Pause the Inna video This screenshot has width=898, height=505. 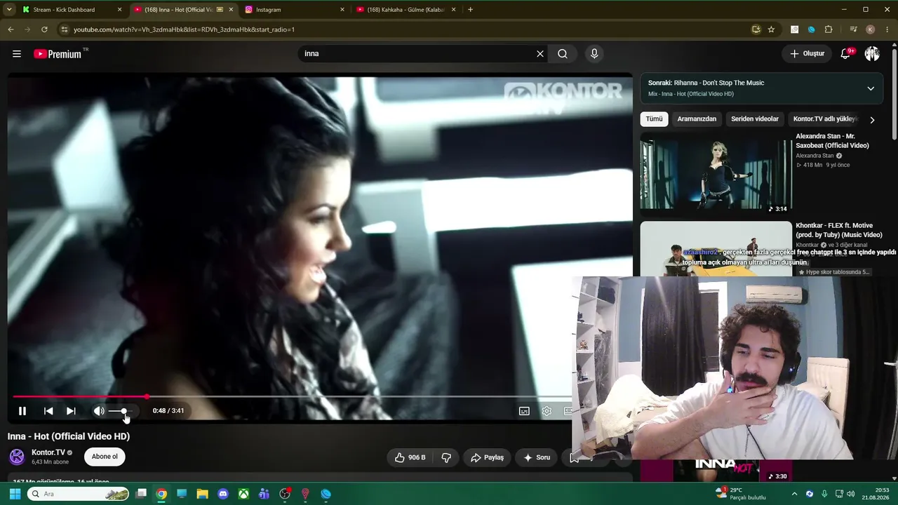click(22, 411)
